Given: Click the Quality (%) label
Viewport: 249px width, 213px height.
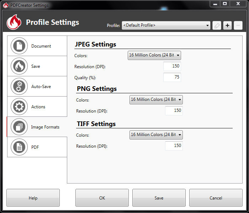Looking at the screenshot, I should point(85,78).
